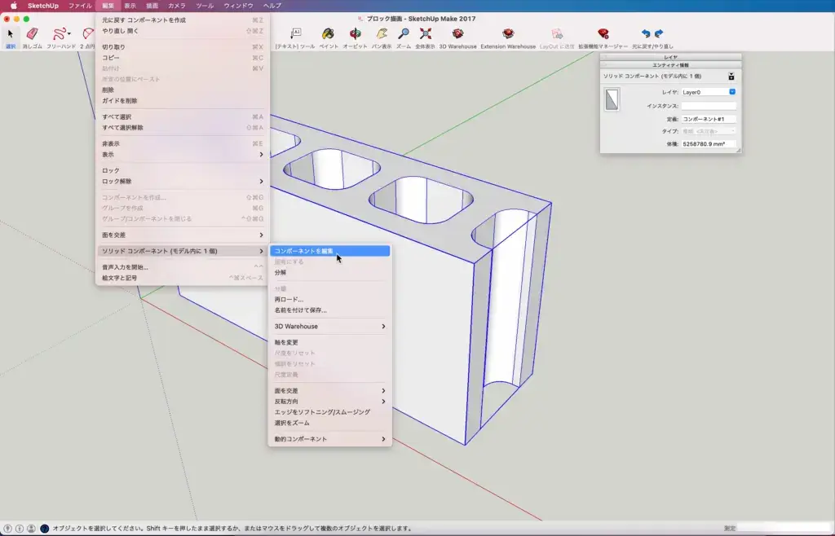
Task: Open the 3D Warehouse toolbar icon
Action: (x=457, y=35)
